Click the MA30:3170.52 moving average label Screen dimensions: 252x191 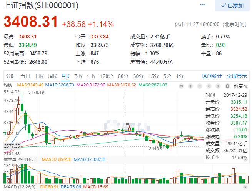pyautogui.click(x=122, y=85)
